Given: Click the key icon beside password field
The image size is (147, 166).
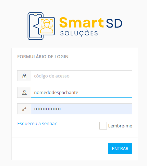Looking at the screenshot, I should point(24,109).
